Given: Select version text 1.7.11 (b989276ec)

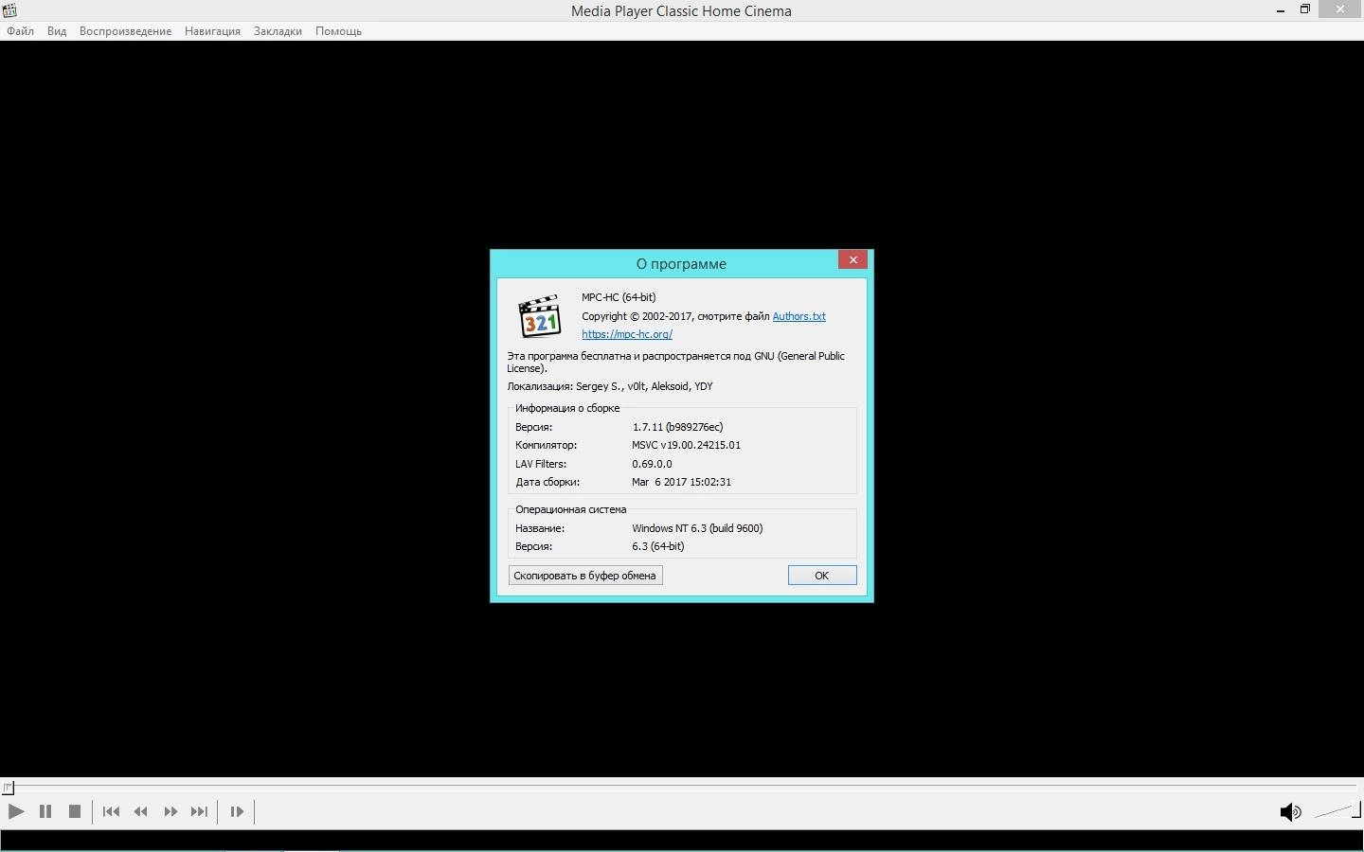Looking at the screenshot, I should click(x=677, y=427).
